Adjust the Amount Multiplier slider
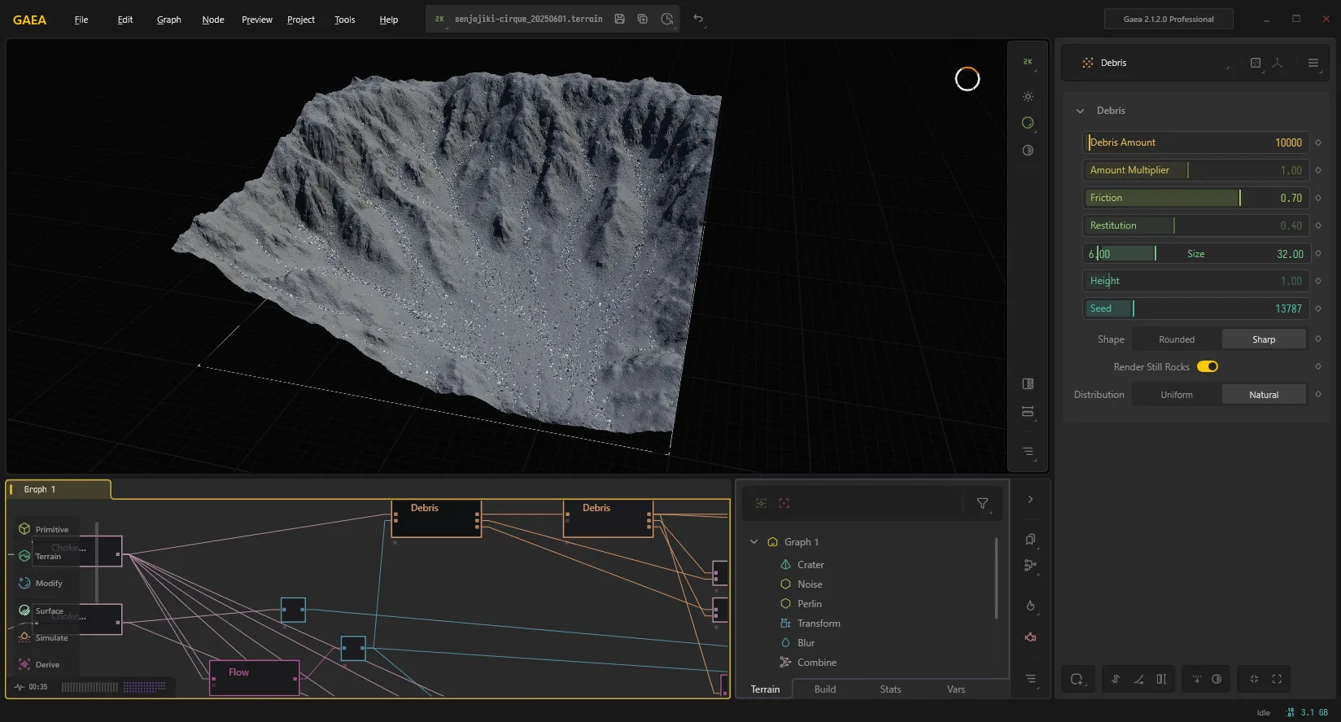The width and height of the screenshot is (1341, 722). point(1196,170)
